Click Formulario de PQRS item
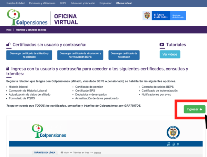207x157 pixels. (22, 98)
